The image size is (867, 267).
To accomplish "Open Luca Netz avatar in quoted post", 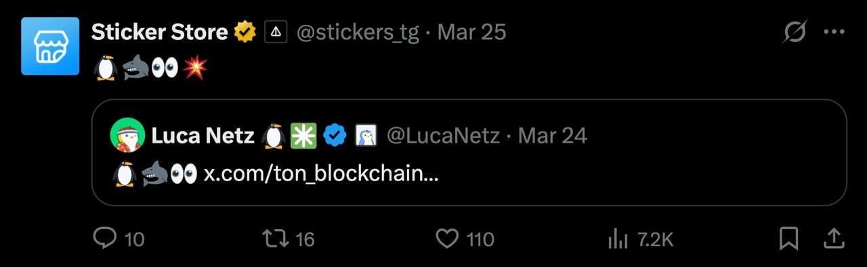I will (x=127, y=136).
